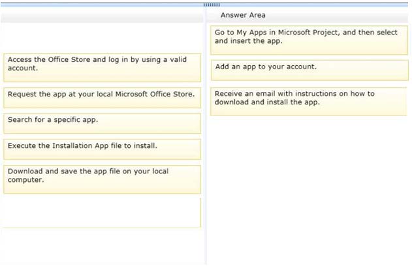Select the 'Access the Office Store' step
412x266 pixels.
[x=103, y=68]
